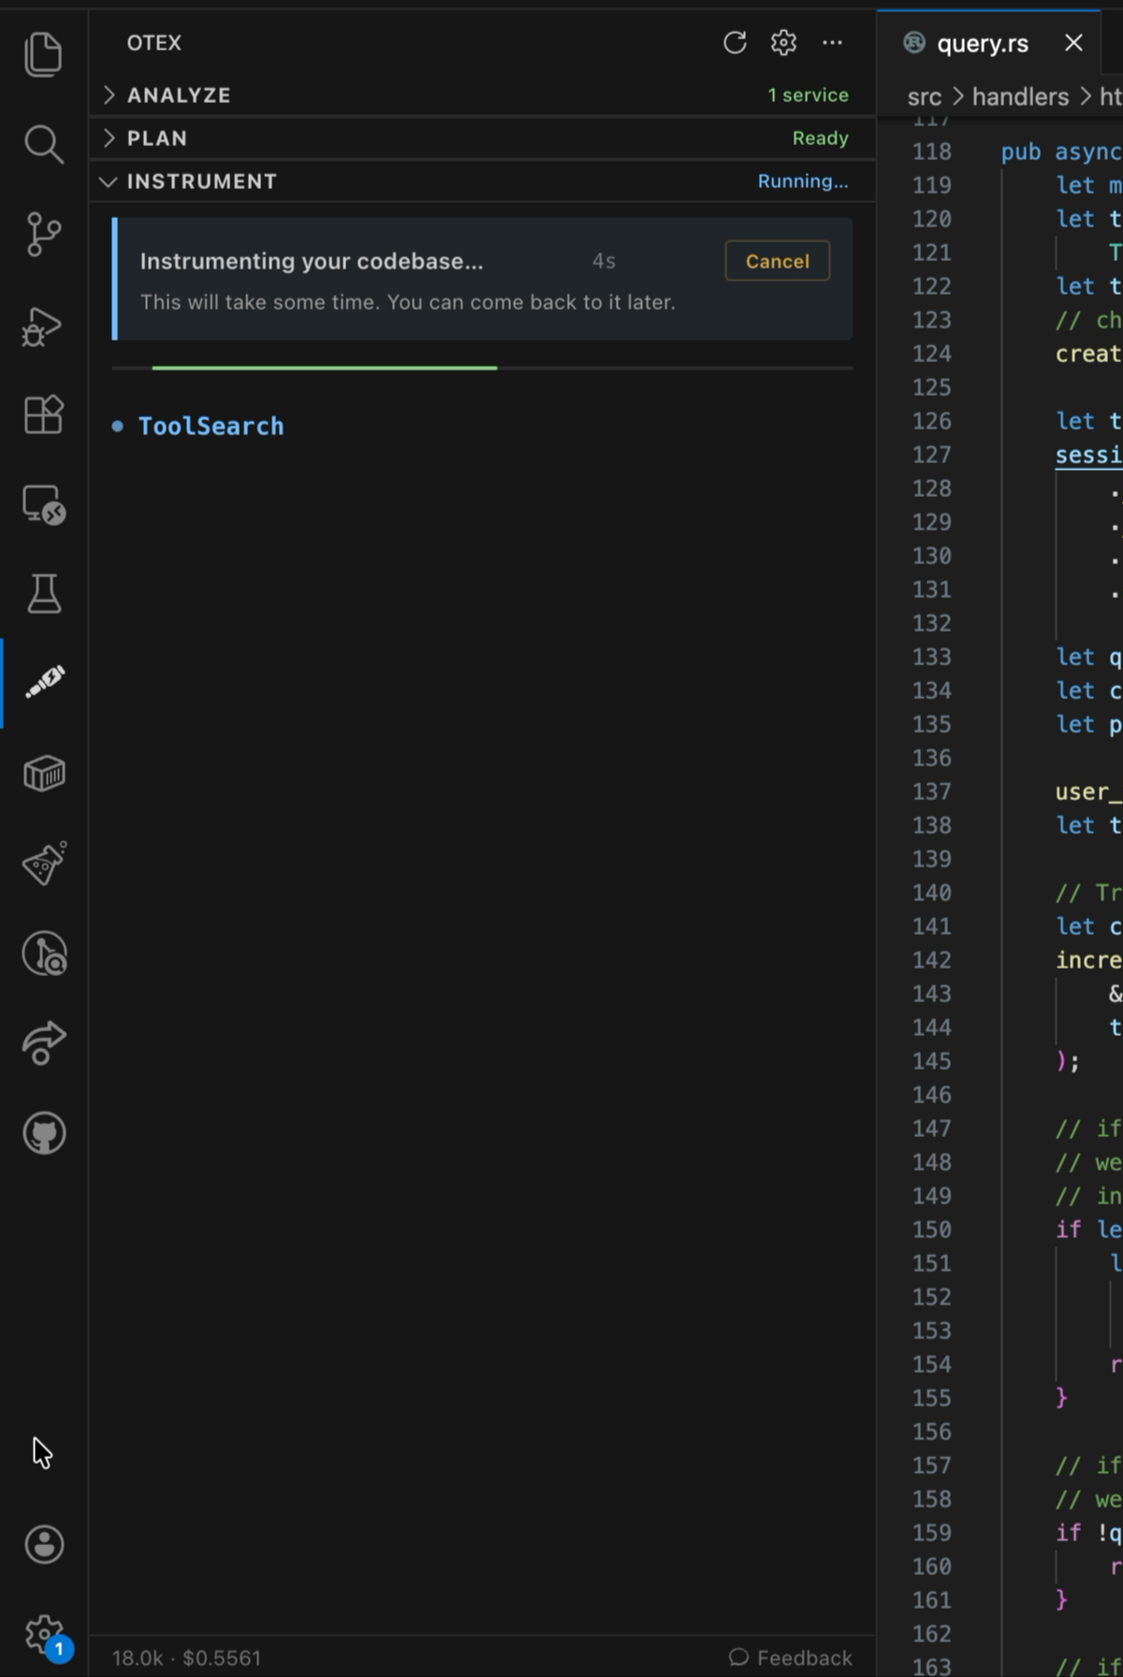The image size is (1123, 1677).
Task: Click 'Instrumenting your codebase...' heading
Action: (x=312, y=261)
